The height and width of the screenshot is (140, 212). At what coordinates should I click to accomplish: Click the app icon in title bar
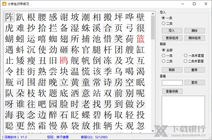(x=4, y=4)
